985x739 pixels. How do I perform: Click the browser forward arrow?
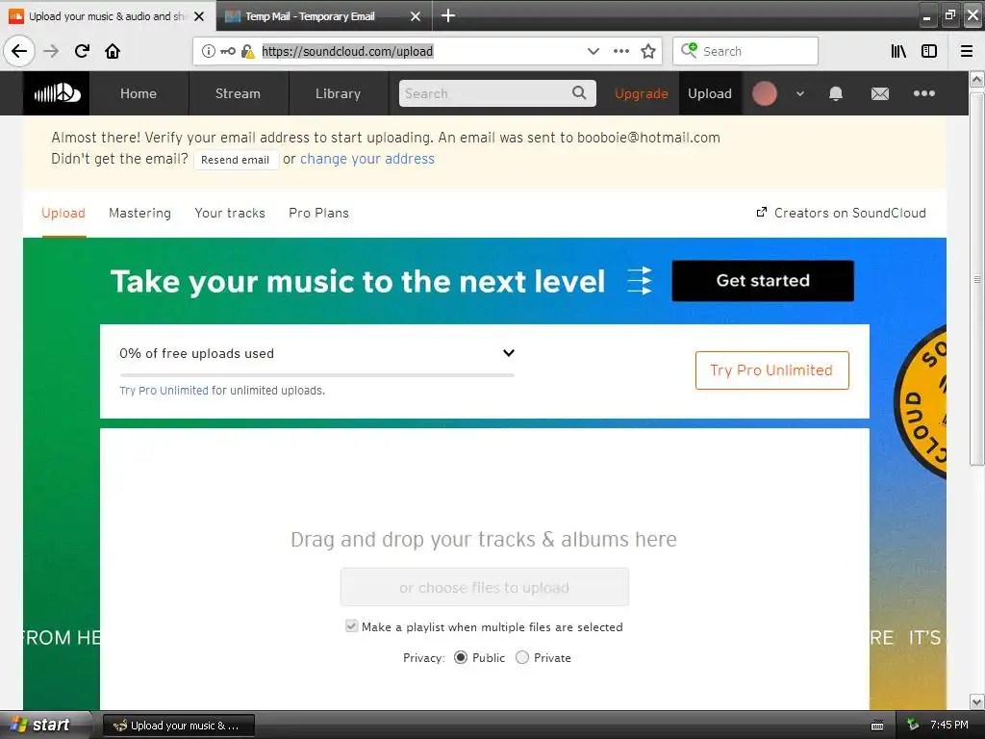51,51
